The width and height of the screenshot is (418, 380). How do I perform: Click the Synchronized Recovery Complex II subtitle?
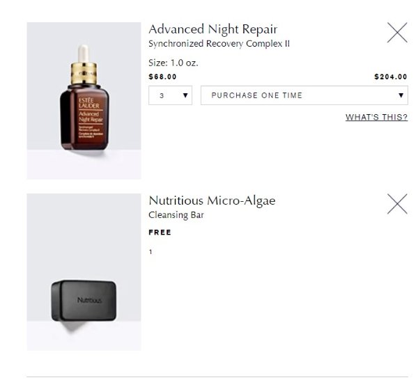point(219,44)
